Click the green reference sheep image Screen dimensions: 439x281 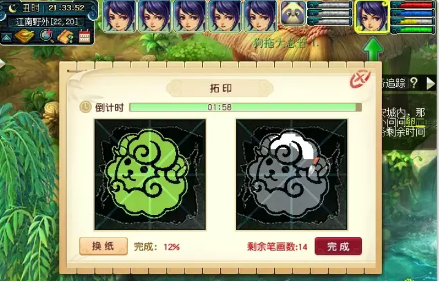[x=150, y=174]
